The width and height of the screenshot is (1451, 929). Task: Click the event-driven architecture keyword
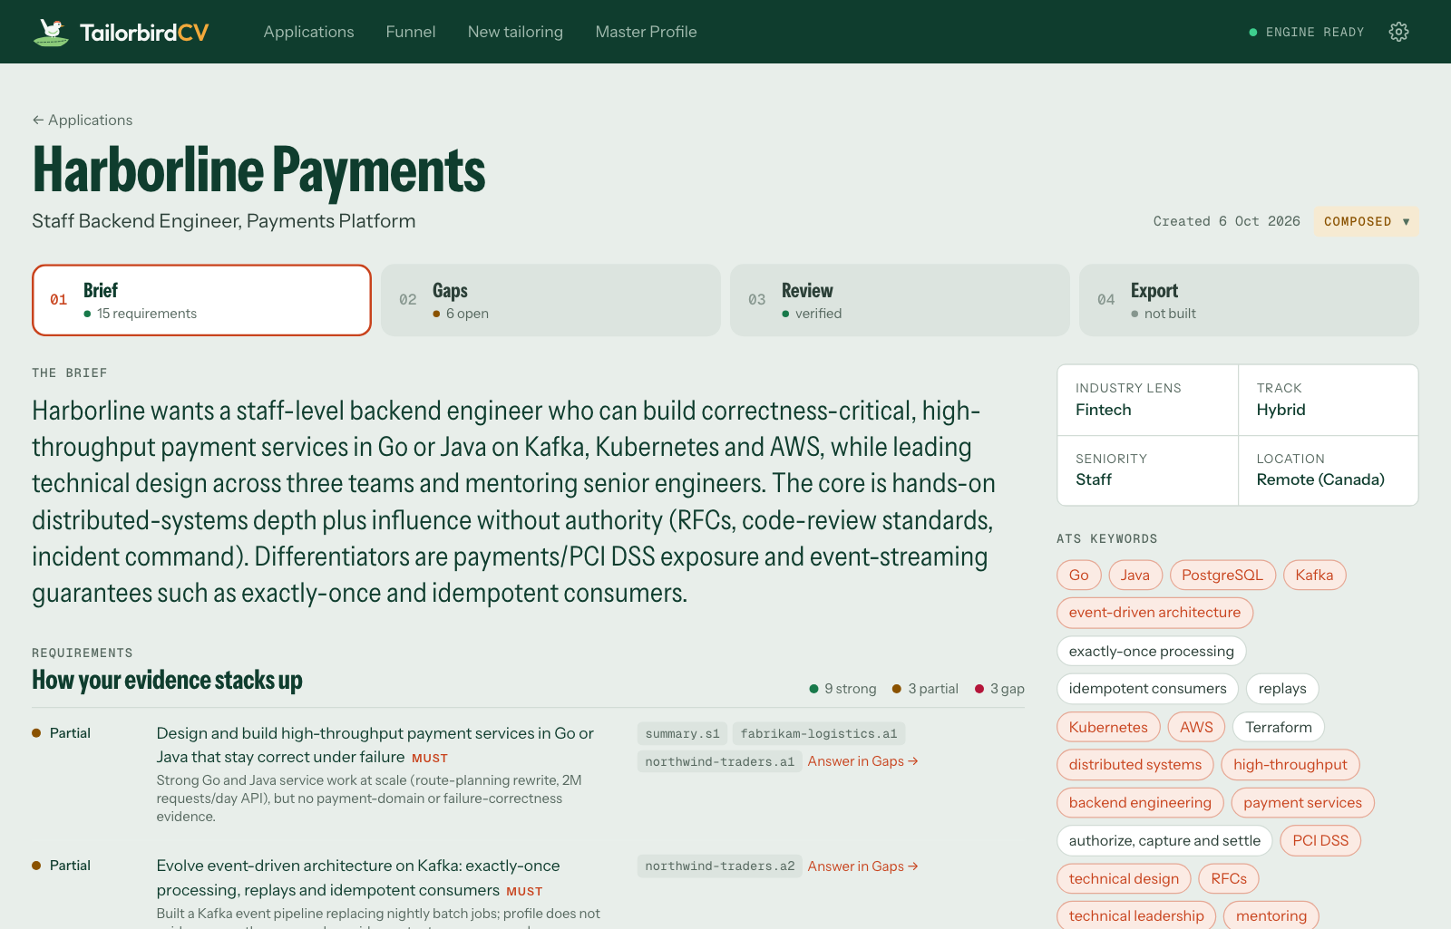(1154, 613)
